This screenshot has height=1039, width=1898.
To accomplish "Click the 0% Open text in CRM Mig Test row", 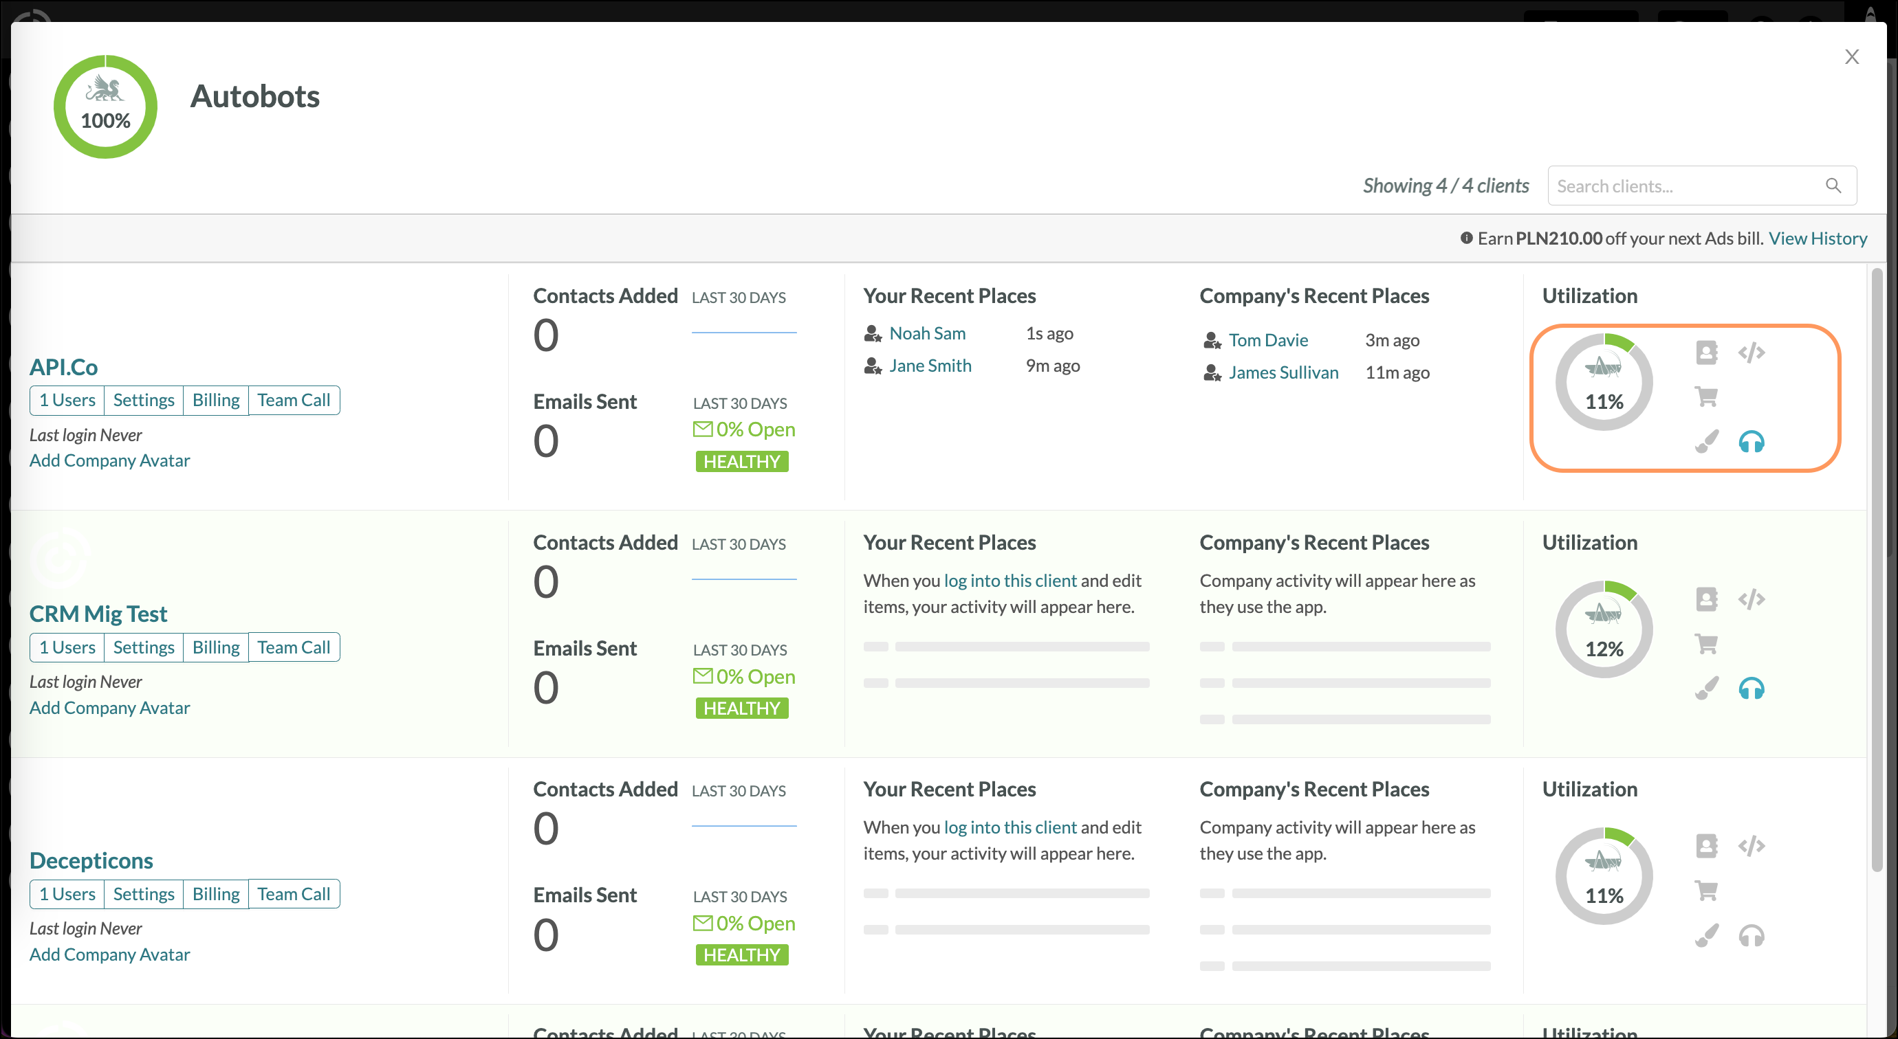I will click(755, 676).
